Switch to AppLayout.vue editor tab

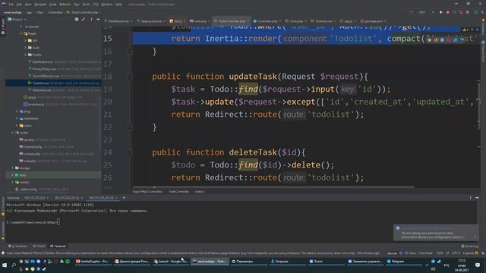pyautogui.click(x=152, y=21)
